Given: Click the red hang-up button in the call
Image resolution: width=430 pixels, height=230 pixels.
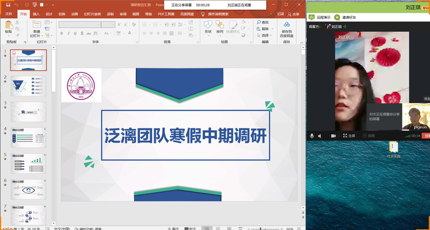Looking at the screenshot, I should [426, 136].
